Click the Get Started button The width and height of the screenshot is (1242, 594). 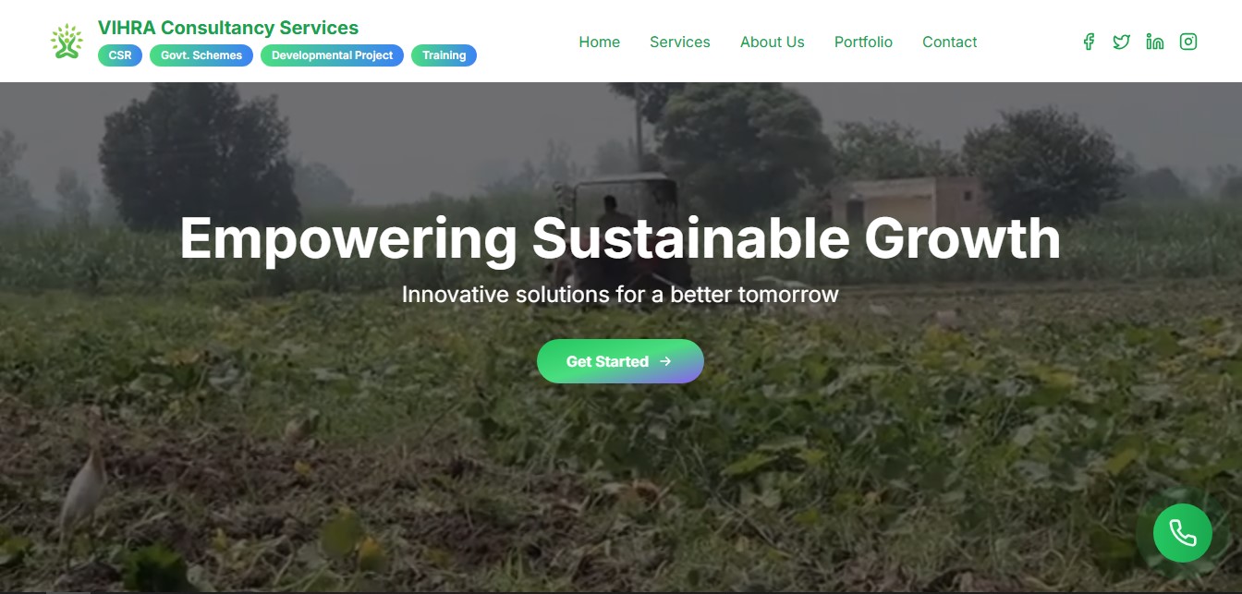click(620, 361)
